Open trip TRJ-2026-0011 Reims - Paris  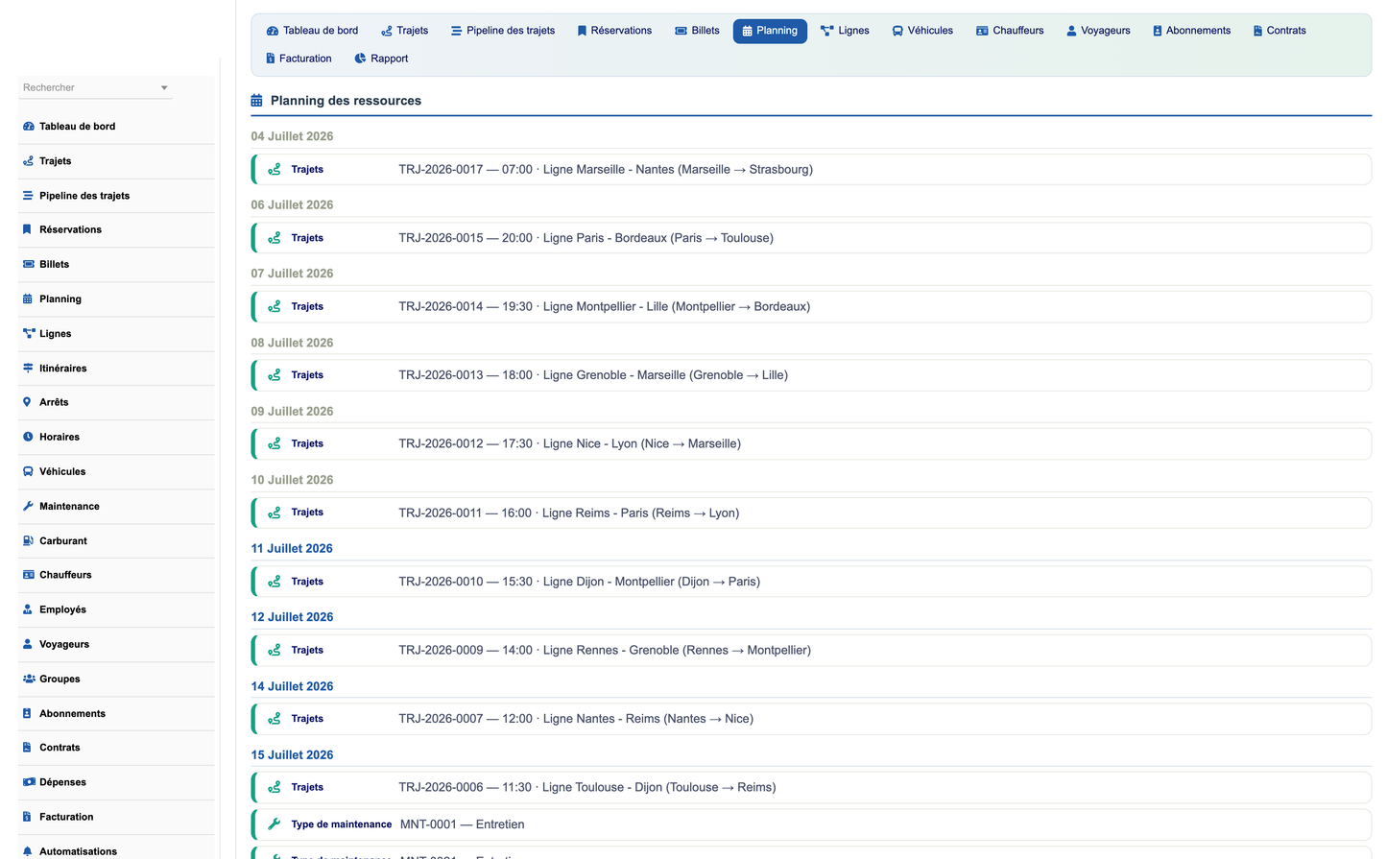(811, 513)
